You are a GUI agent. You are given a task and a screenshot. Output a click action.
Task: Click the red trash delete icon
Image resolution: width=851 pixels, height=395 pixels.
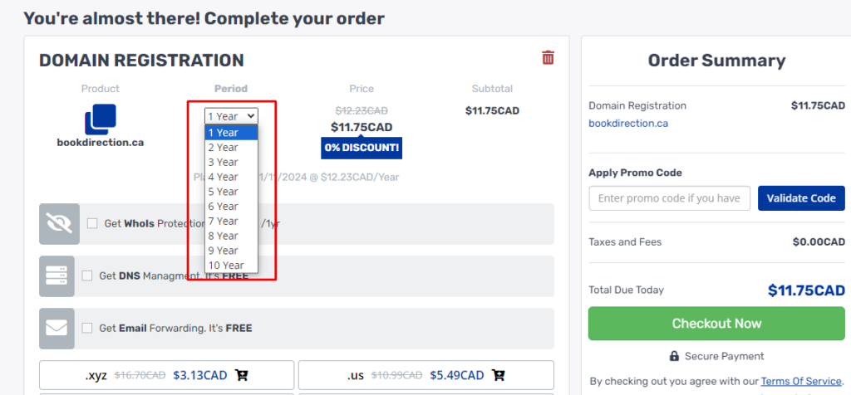pyautogui.click(x=548, y=57)
